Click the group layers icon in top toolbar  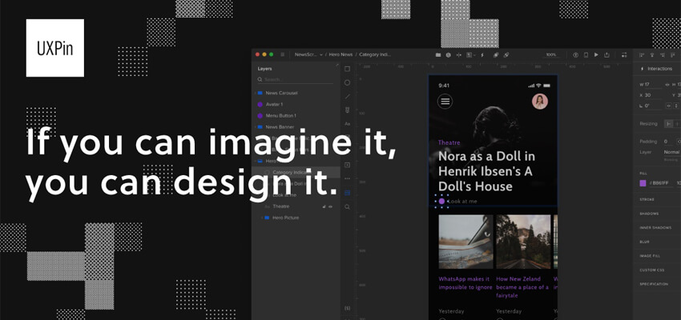496,54
